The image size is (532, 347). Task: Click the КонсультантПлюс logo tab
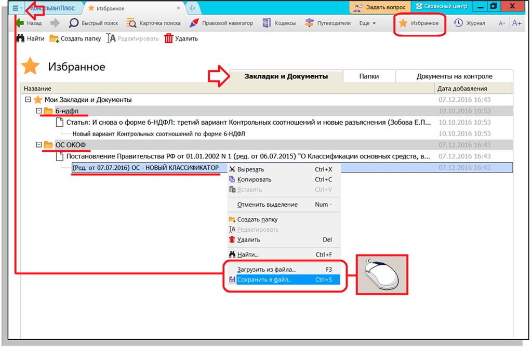(x=52, y=8)
